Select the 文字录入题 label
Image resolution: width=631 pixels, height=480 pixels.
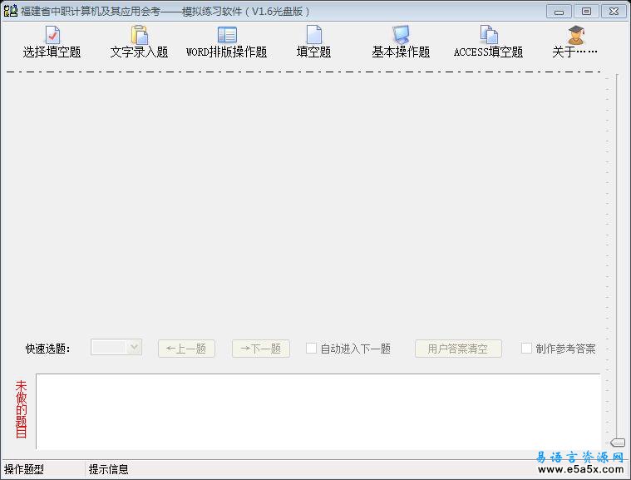pyautogui.click(x=139, y=52)
